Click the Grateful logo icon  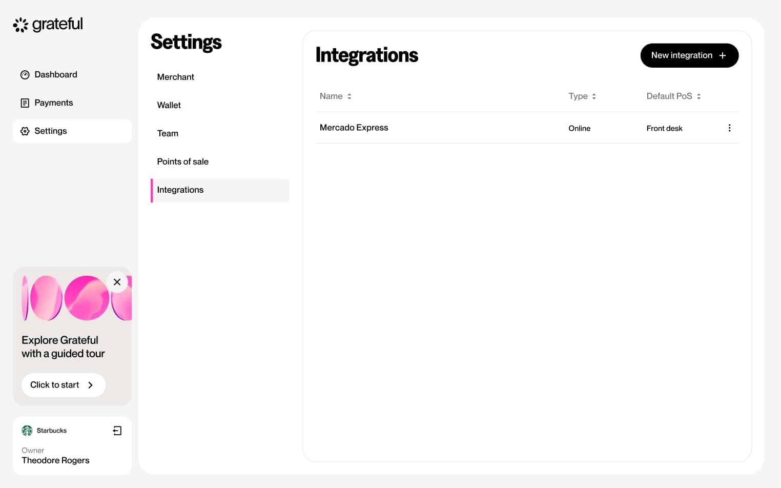coord(20,25)
